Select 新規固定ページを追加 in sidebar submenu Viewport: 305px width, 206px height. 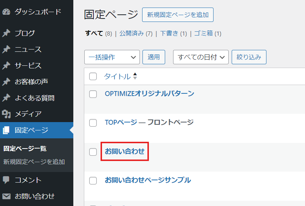pyautogui.click(x=34, y=162)
